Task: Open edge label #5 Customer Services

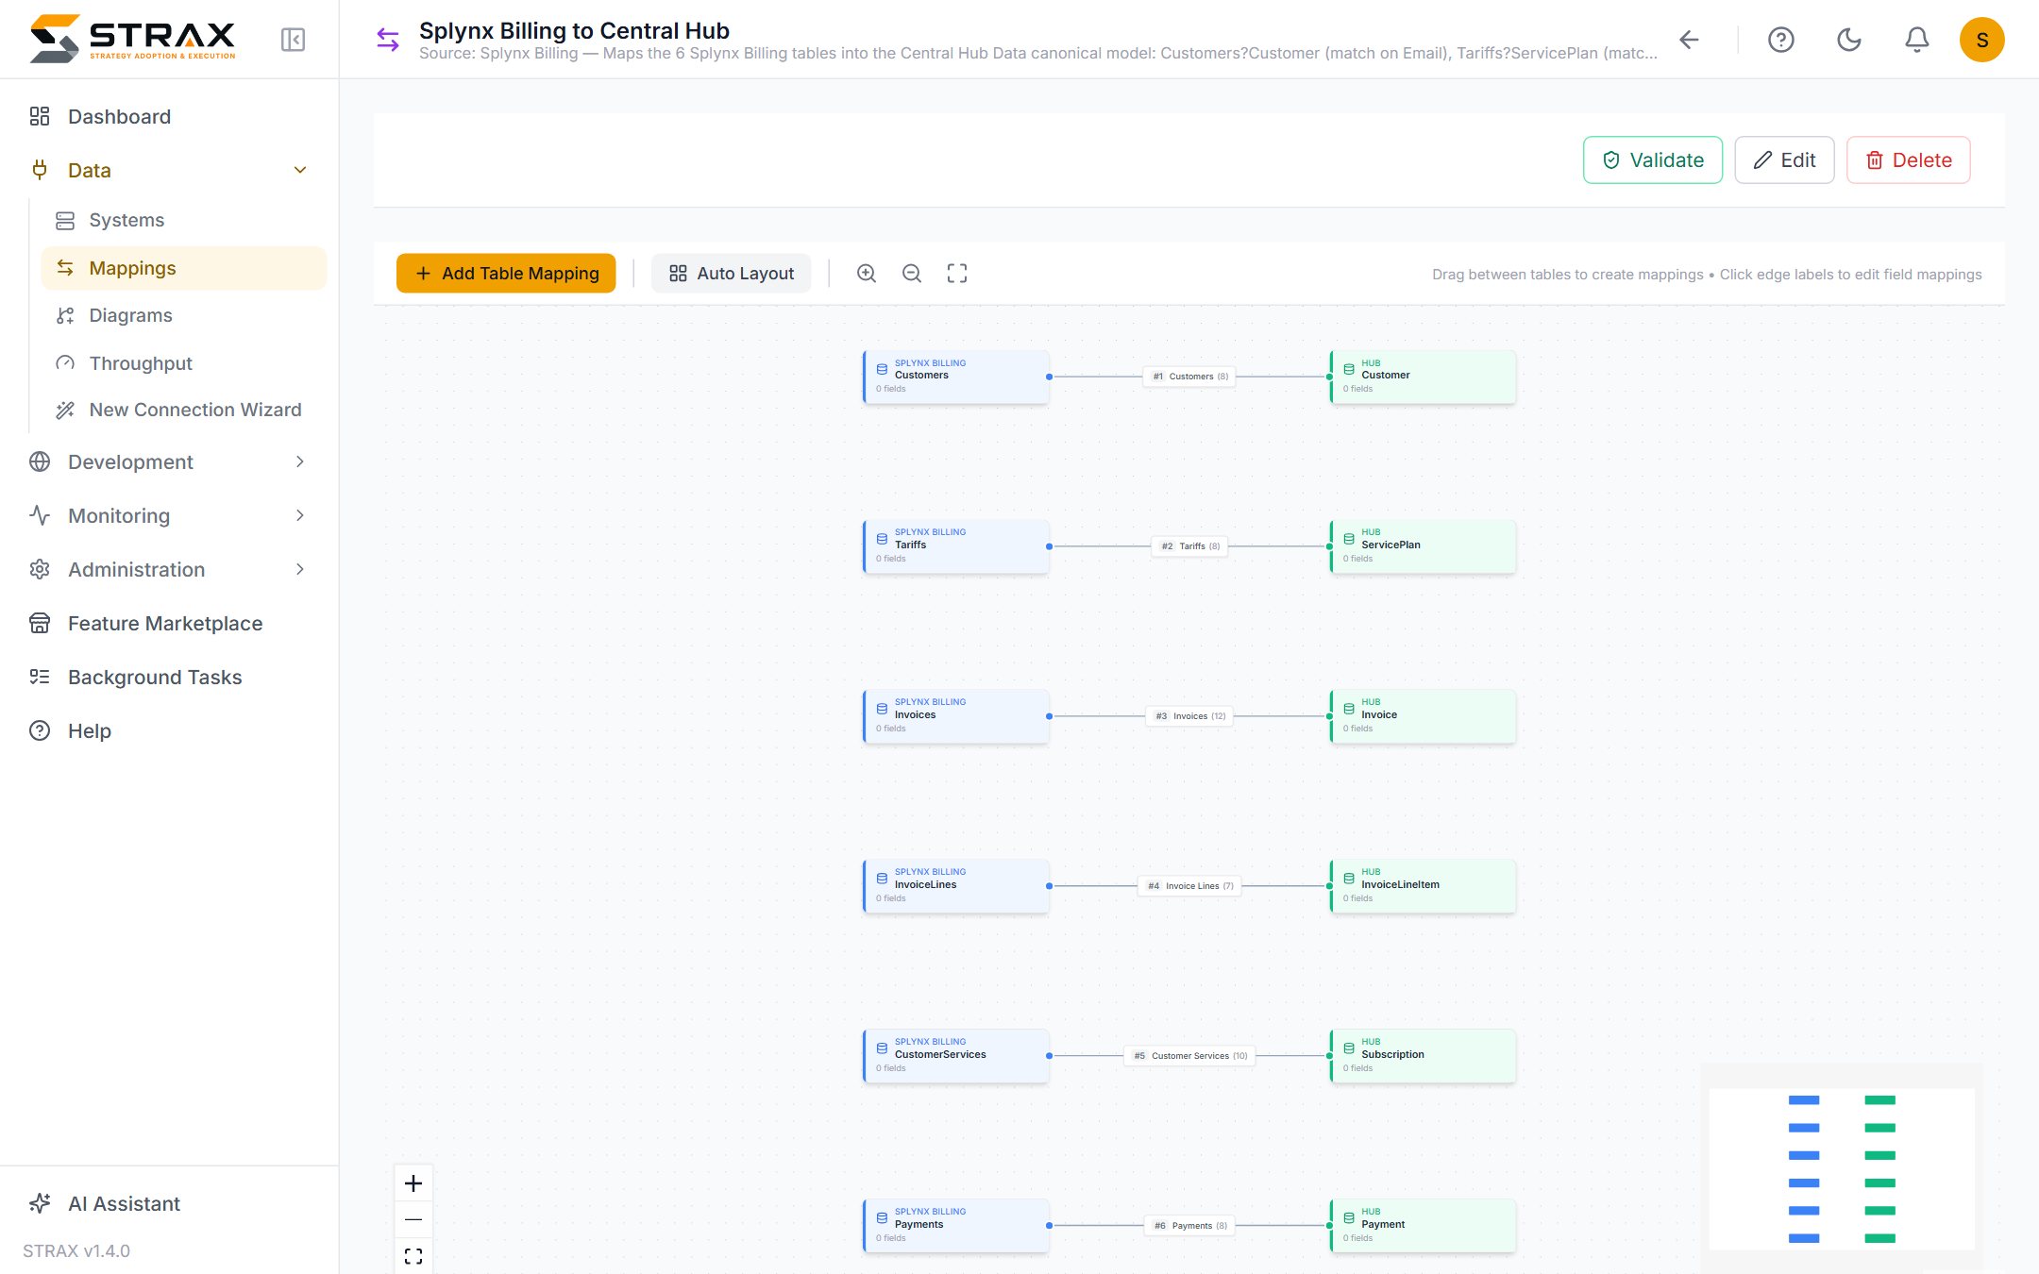Action: pyautogui.click(x=1189, y=1056)
